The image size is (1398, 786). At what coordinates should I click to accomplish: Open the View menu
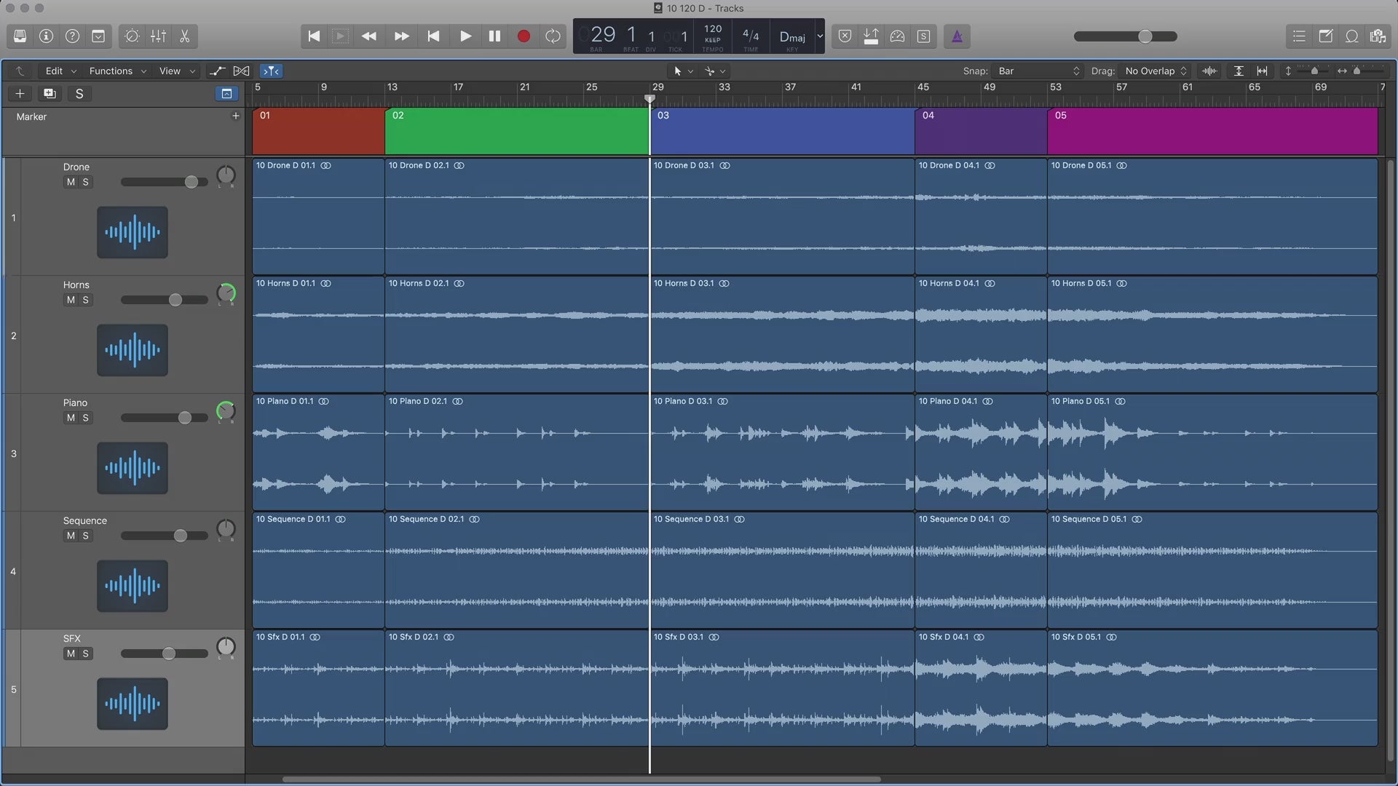[177, 71]
